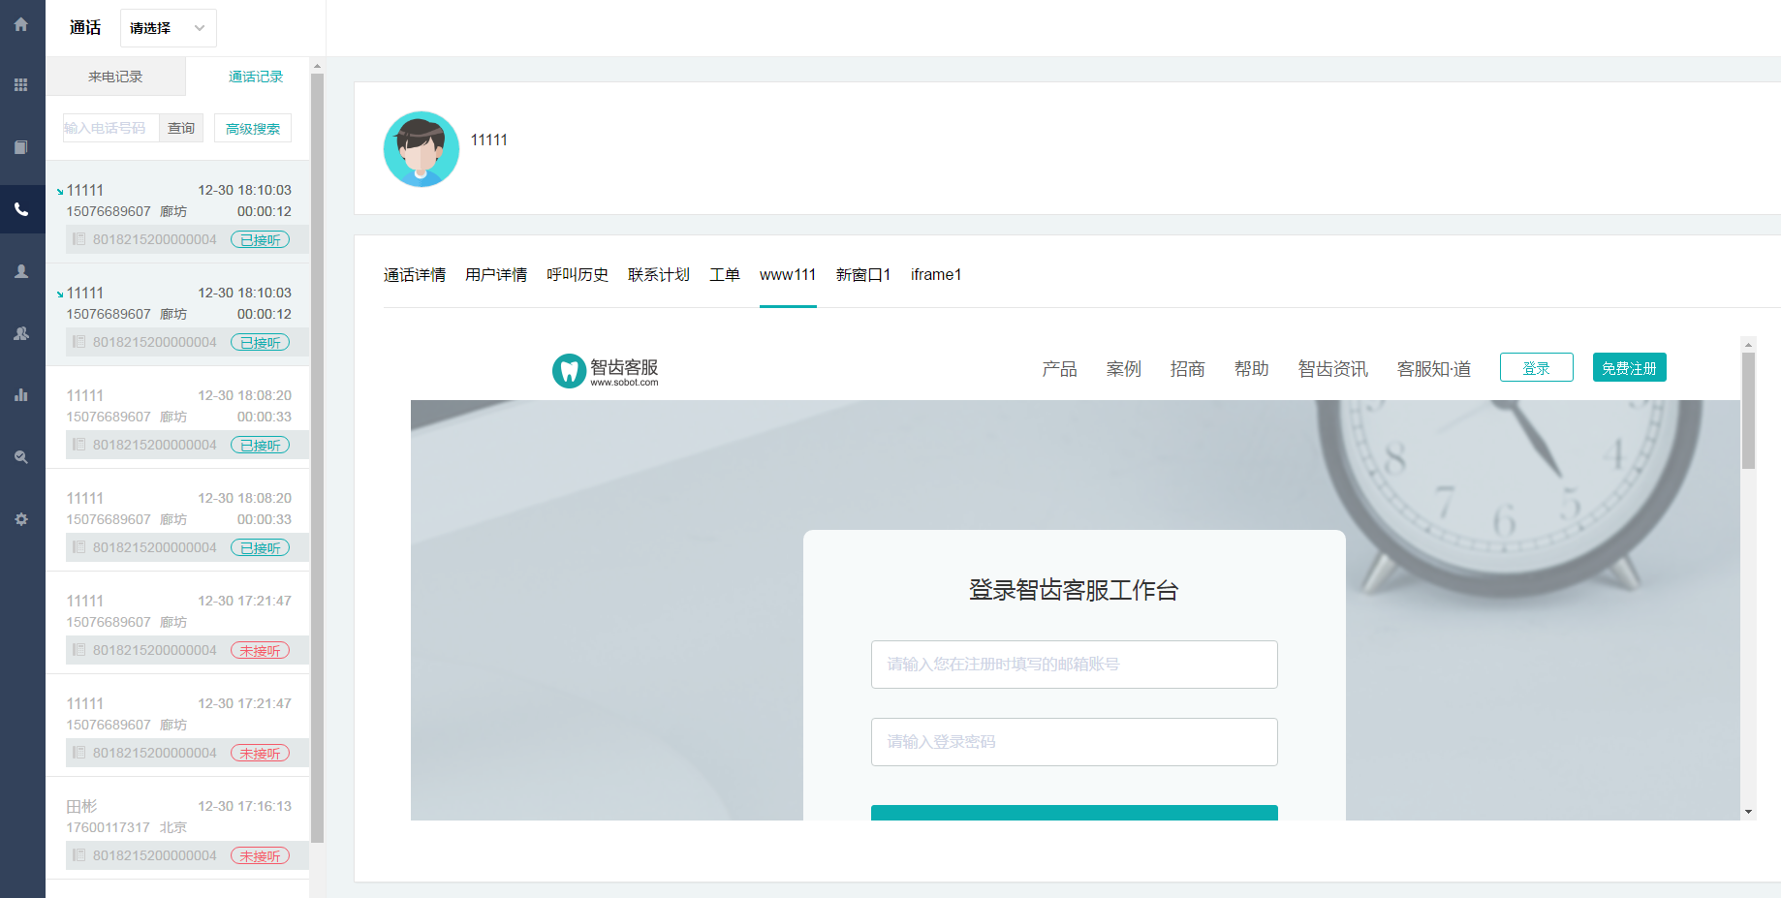Open the user group icon in the sidebar
The height and width of the screenshot is (898, 1781).
tap(21, 333)
